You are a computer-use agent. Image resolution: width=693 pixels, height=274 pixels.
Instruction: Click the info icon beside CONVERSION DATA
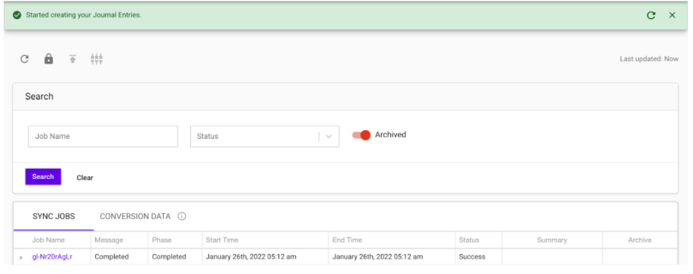(181, 216)
